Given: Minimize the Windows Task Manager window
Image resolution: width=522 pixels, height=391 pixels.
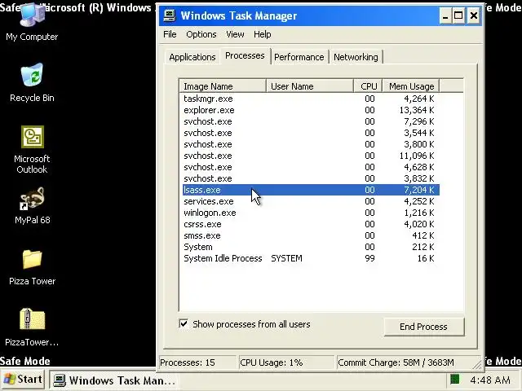Looking at the screenshot, I should 445,16.
